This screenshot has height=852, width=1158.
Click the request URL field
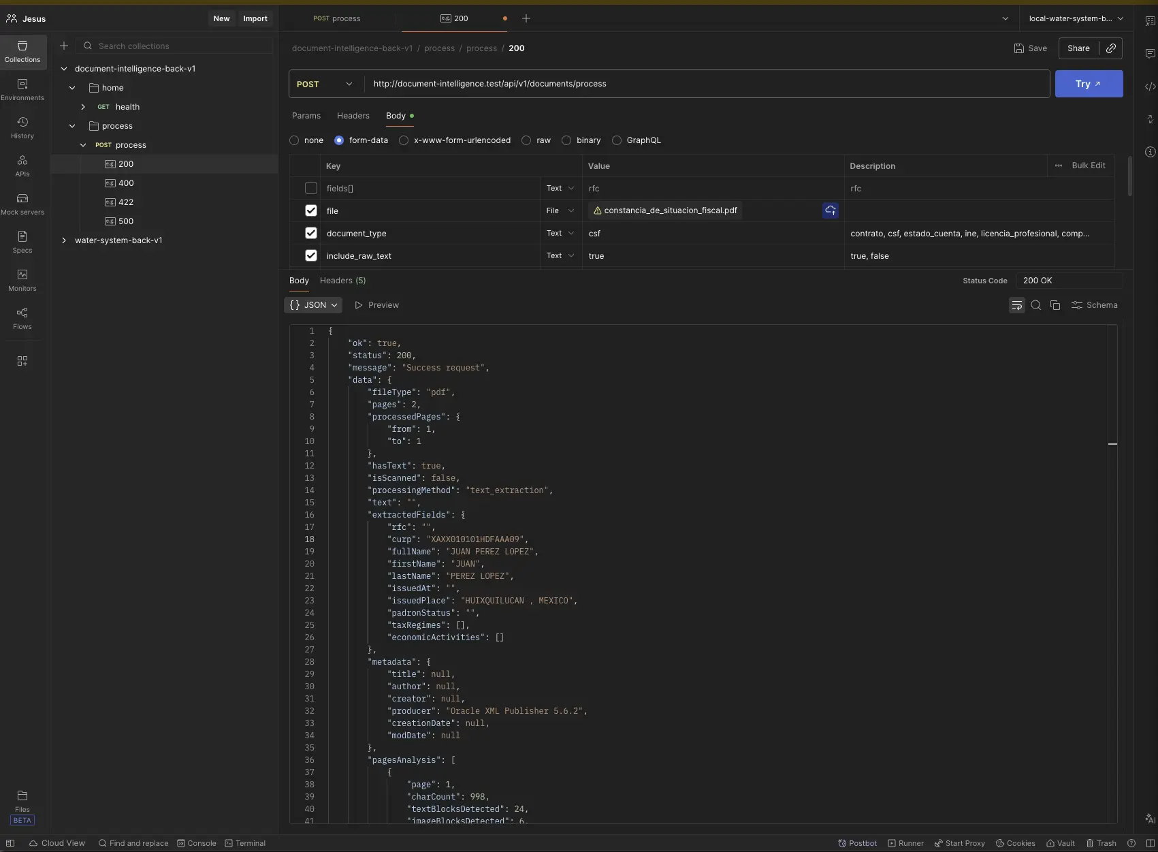(x=707, y=84)
